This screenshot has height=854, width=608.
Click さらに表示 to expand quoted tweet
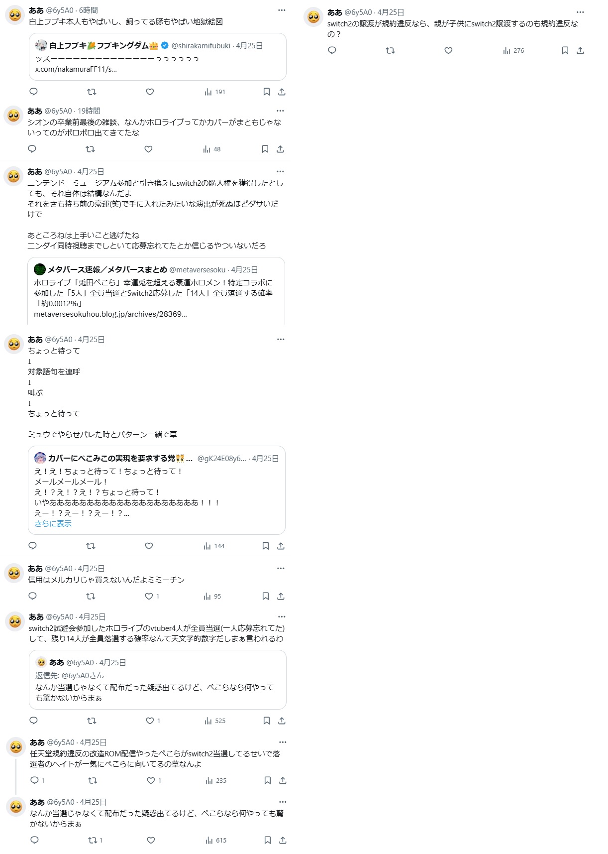[53, 523]
